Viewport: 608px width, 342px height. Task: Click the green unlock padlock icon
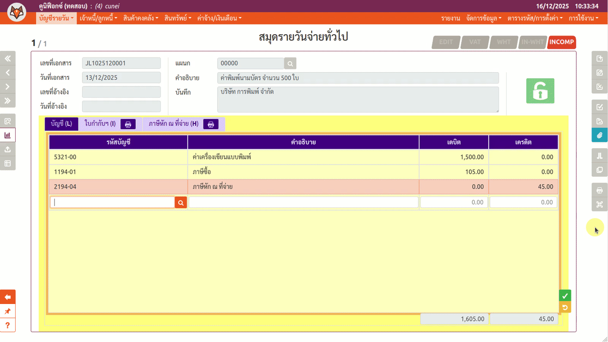coord(540,91)
